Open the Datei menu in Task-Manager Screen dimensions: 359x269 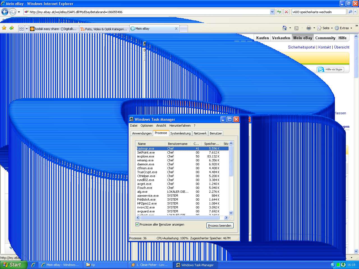pos(134,126)
